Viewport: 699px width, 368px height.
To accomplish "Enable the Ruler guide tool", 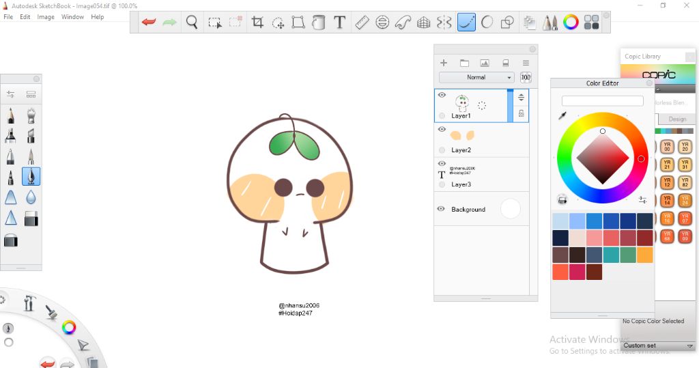I will [x=362, y=22].
